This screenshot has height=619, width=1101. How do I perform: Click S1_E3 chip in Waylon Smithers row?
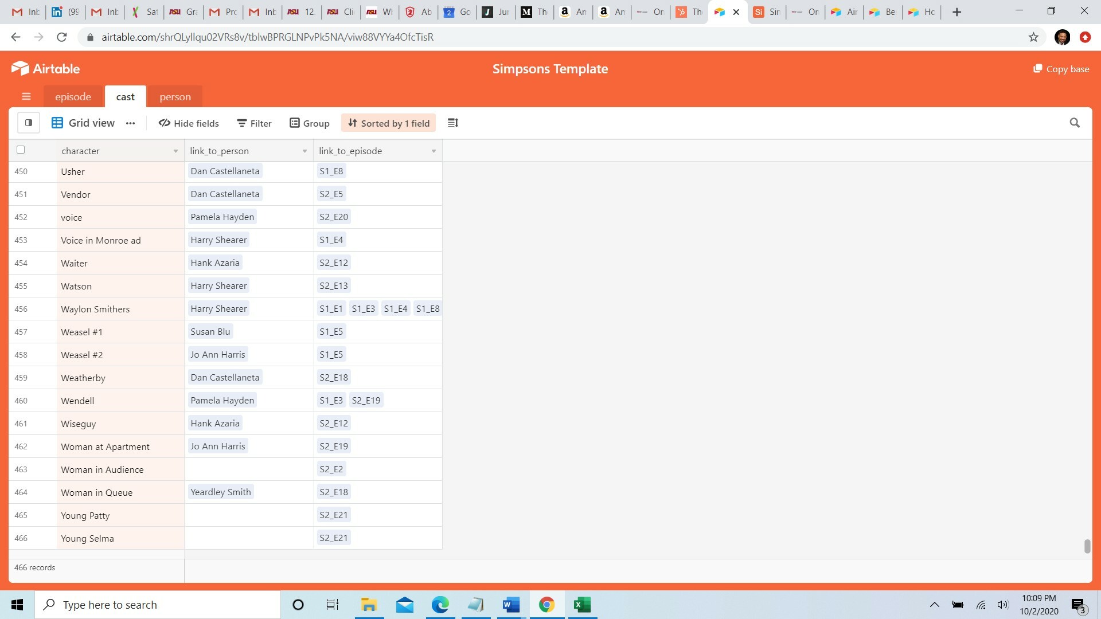[363, 308]
